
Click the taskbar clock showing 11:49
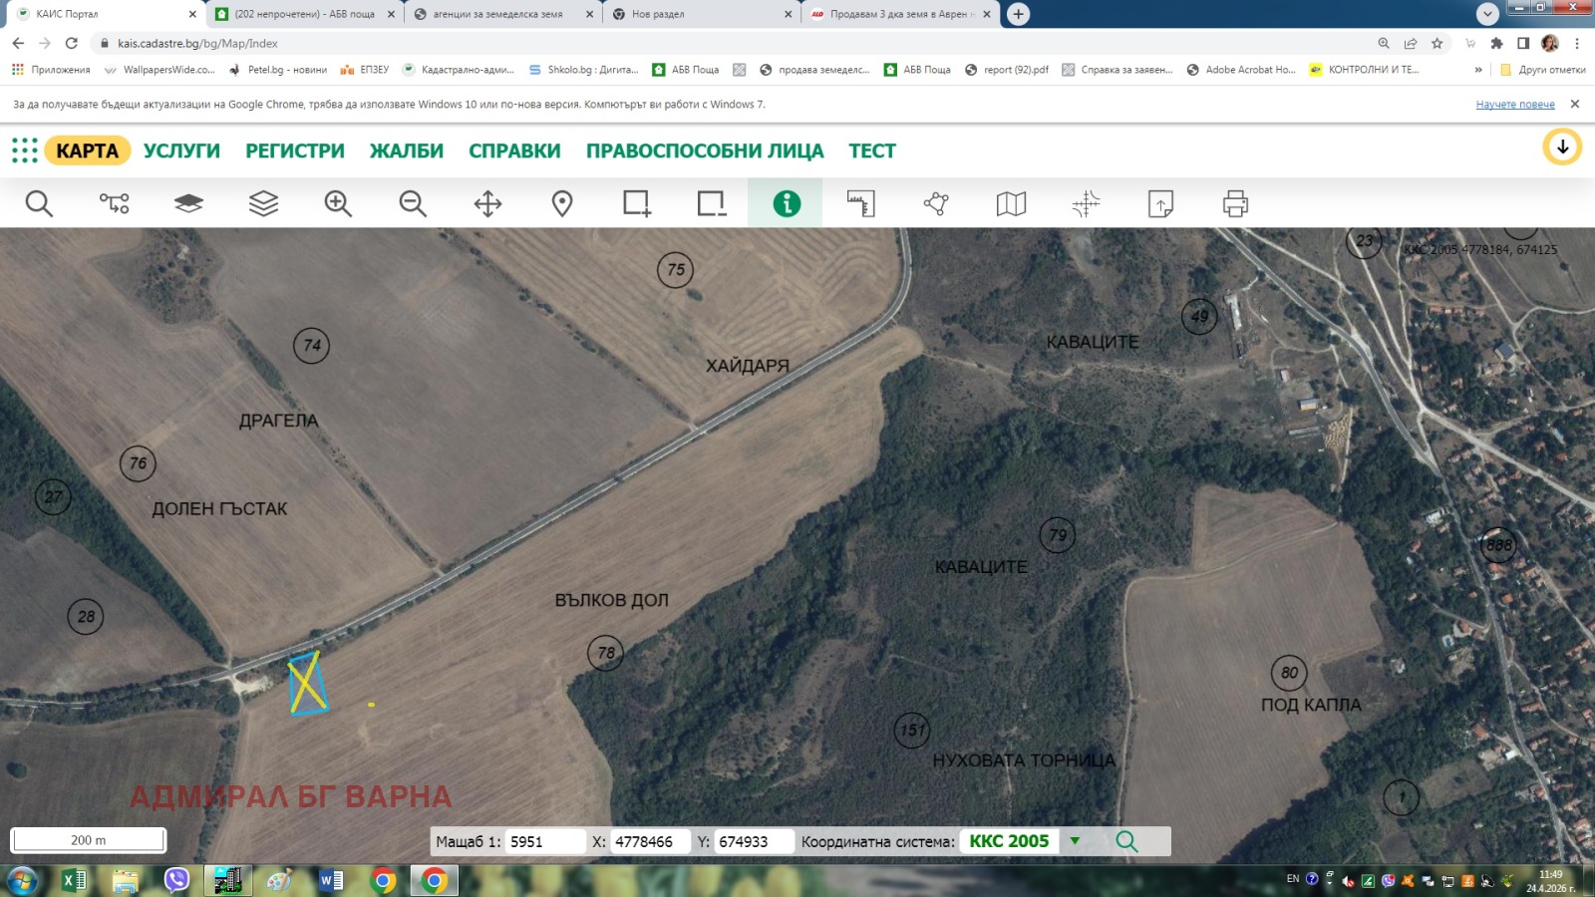click(1550, 881)
